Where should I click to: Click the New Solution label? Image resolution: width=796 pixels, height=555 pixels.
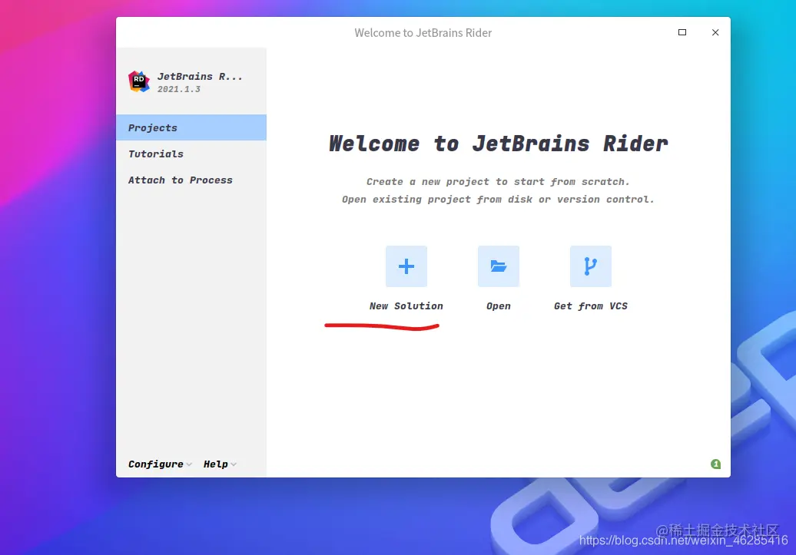pyautogui.click(x=406, y=306)
